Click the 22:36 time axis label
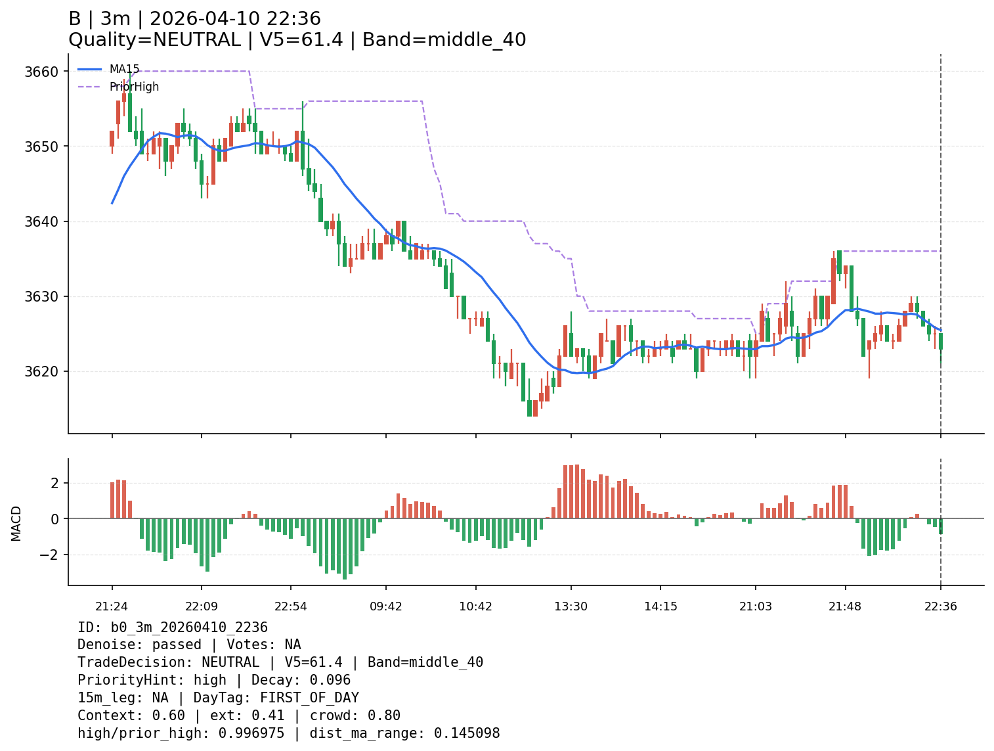The height and width of the screenshot is (751, 994). click(x=941, y=606)
